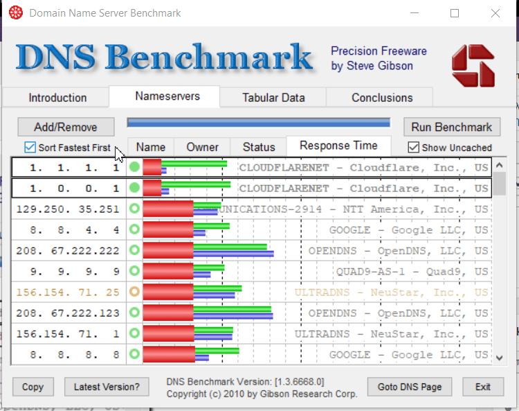Screen dimensions: 519x411
Task: Select IP address 129.250.35.251
Action: [x=68, y=209]
